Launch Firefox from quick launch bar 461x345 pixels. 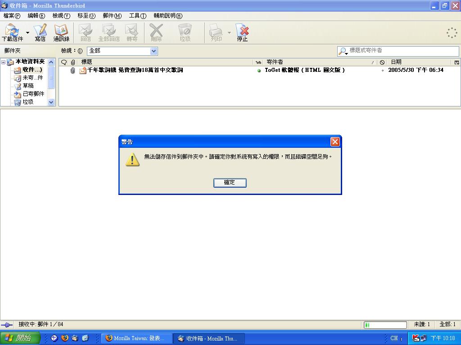pyautogui.click(x=65, y=338)
